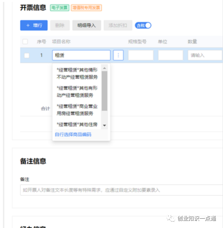Screen dimensions: 223x228
Task: Click the dropdown scroll down arrow
Action: tap(105, 125)
